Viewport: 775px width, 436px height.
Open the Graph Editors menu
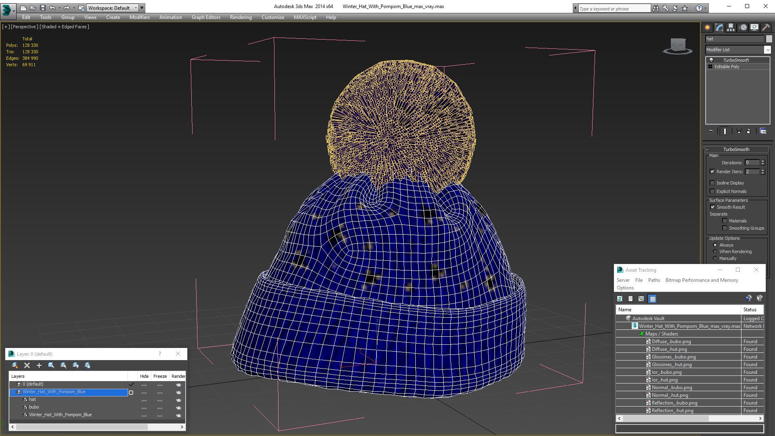pos(206,17)
